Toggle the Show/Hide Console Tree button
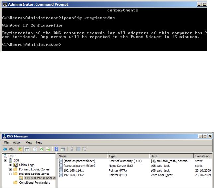Image resolution: width=214 pixels, height=188 pixels. (27, 149)
